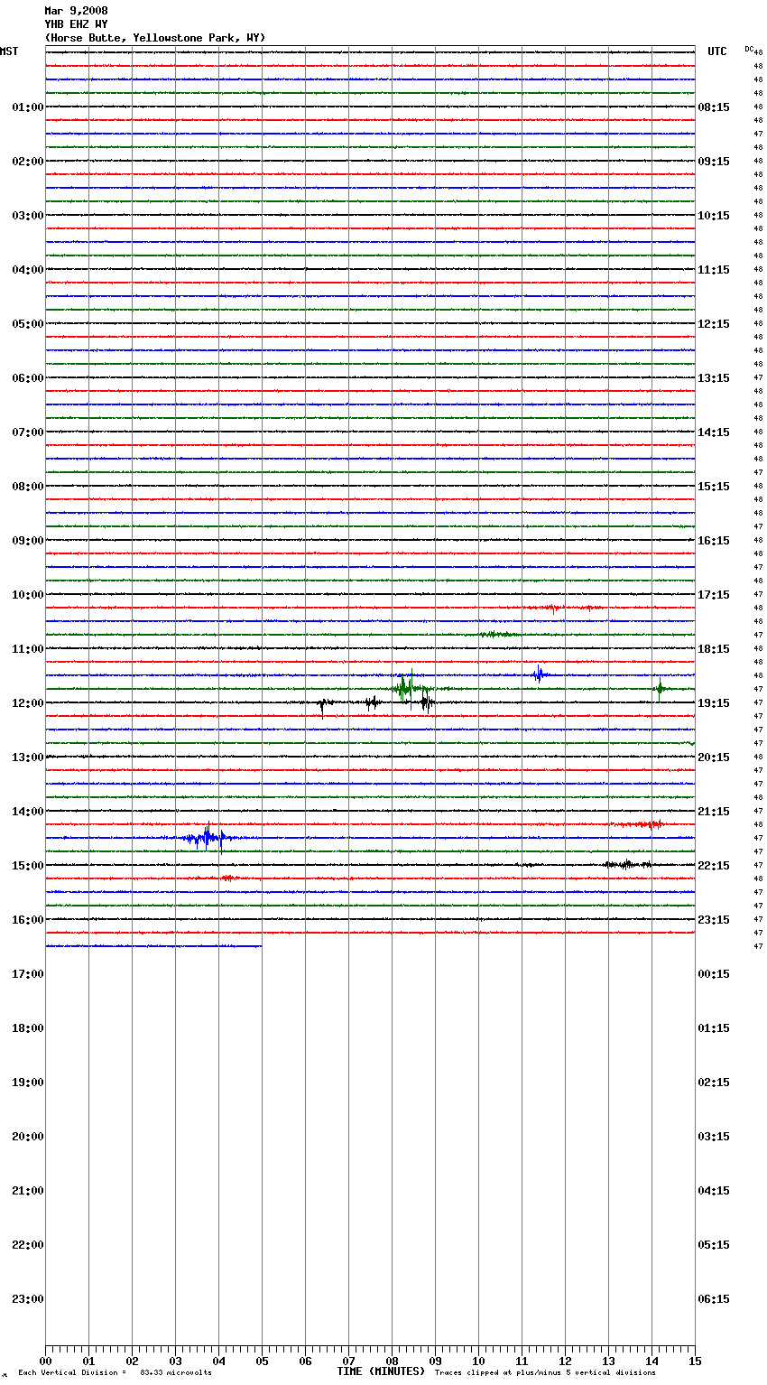
Task: Click the '13' minute label on bottom axis
Action: coord(608,1361)
